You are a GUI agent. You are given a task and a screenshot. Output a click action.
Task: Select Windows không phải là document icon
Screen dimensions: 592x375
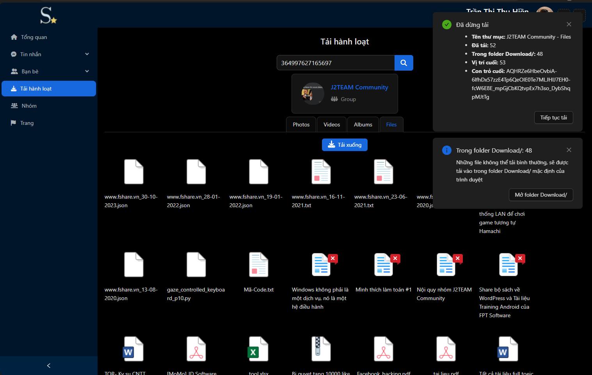[322, 265]
